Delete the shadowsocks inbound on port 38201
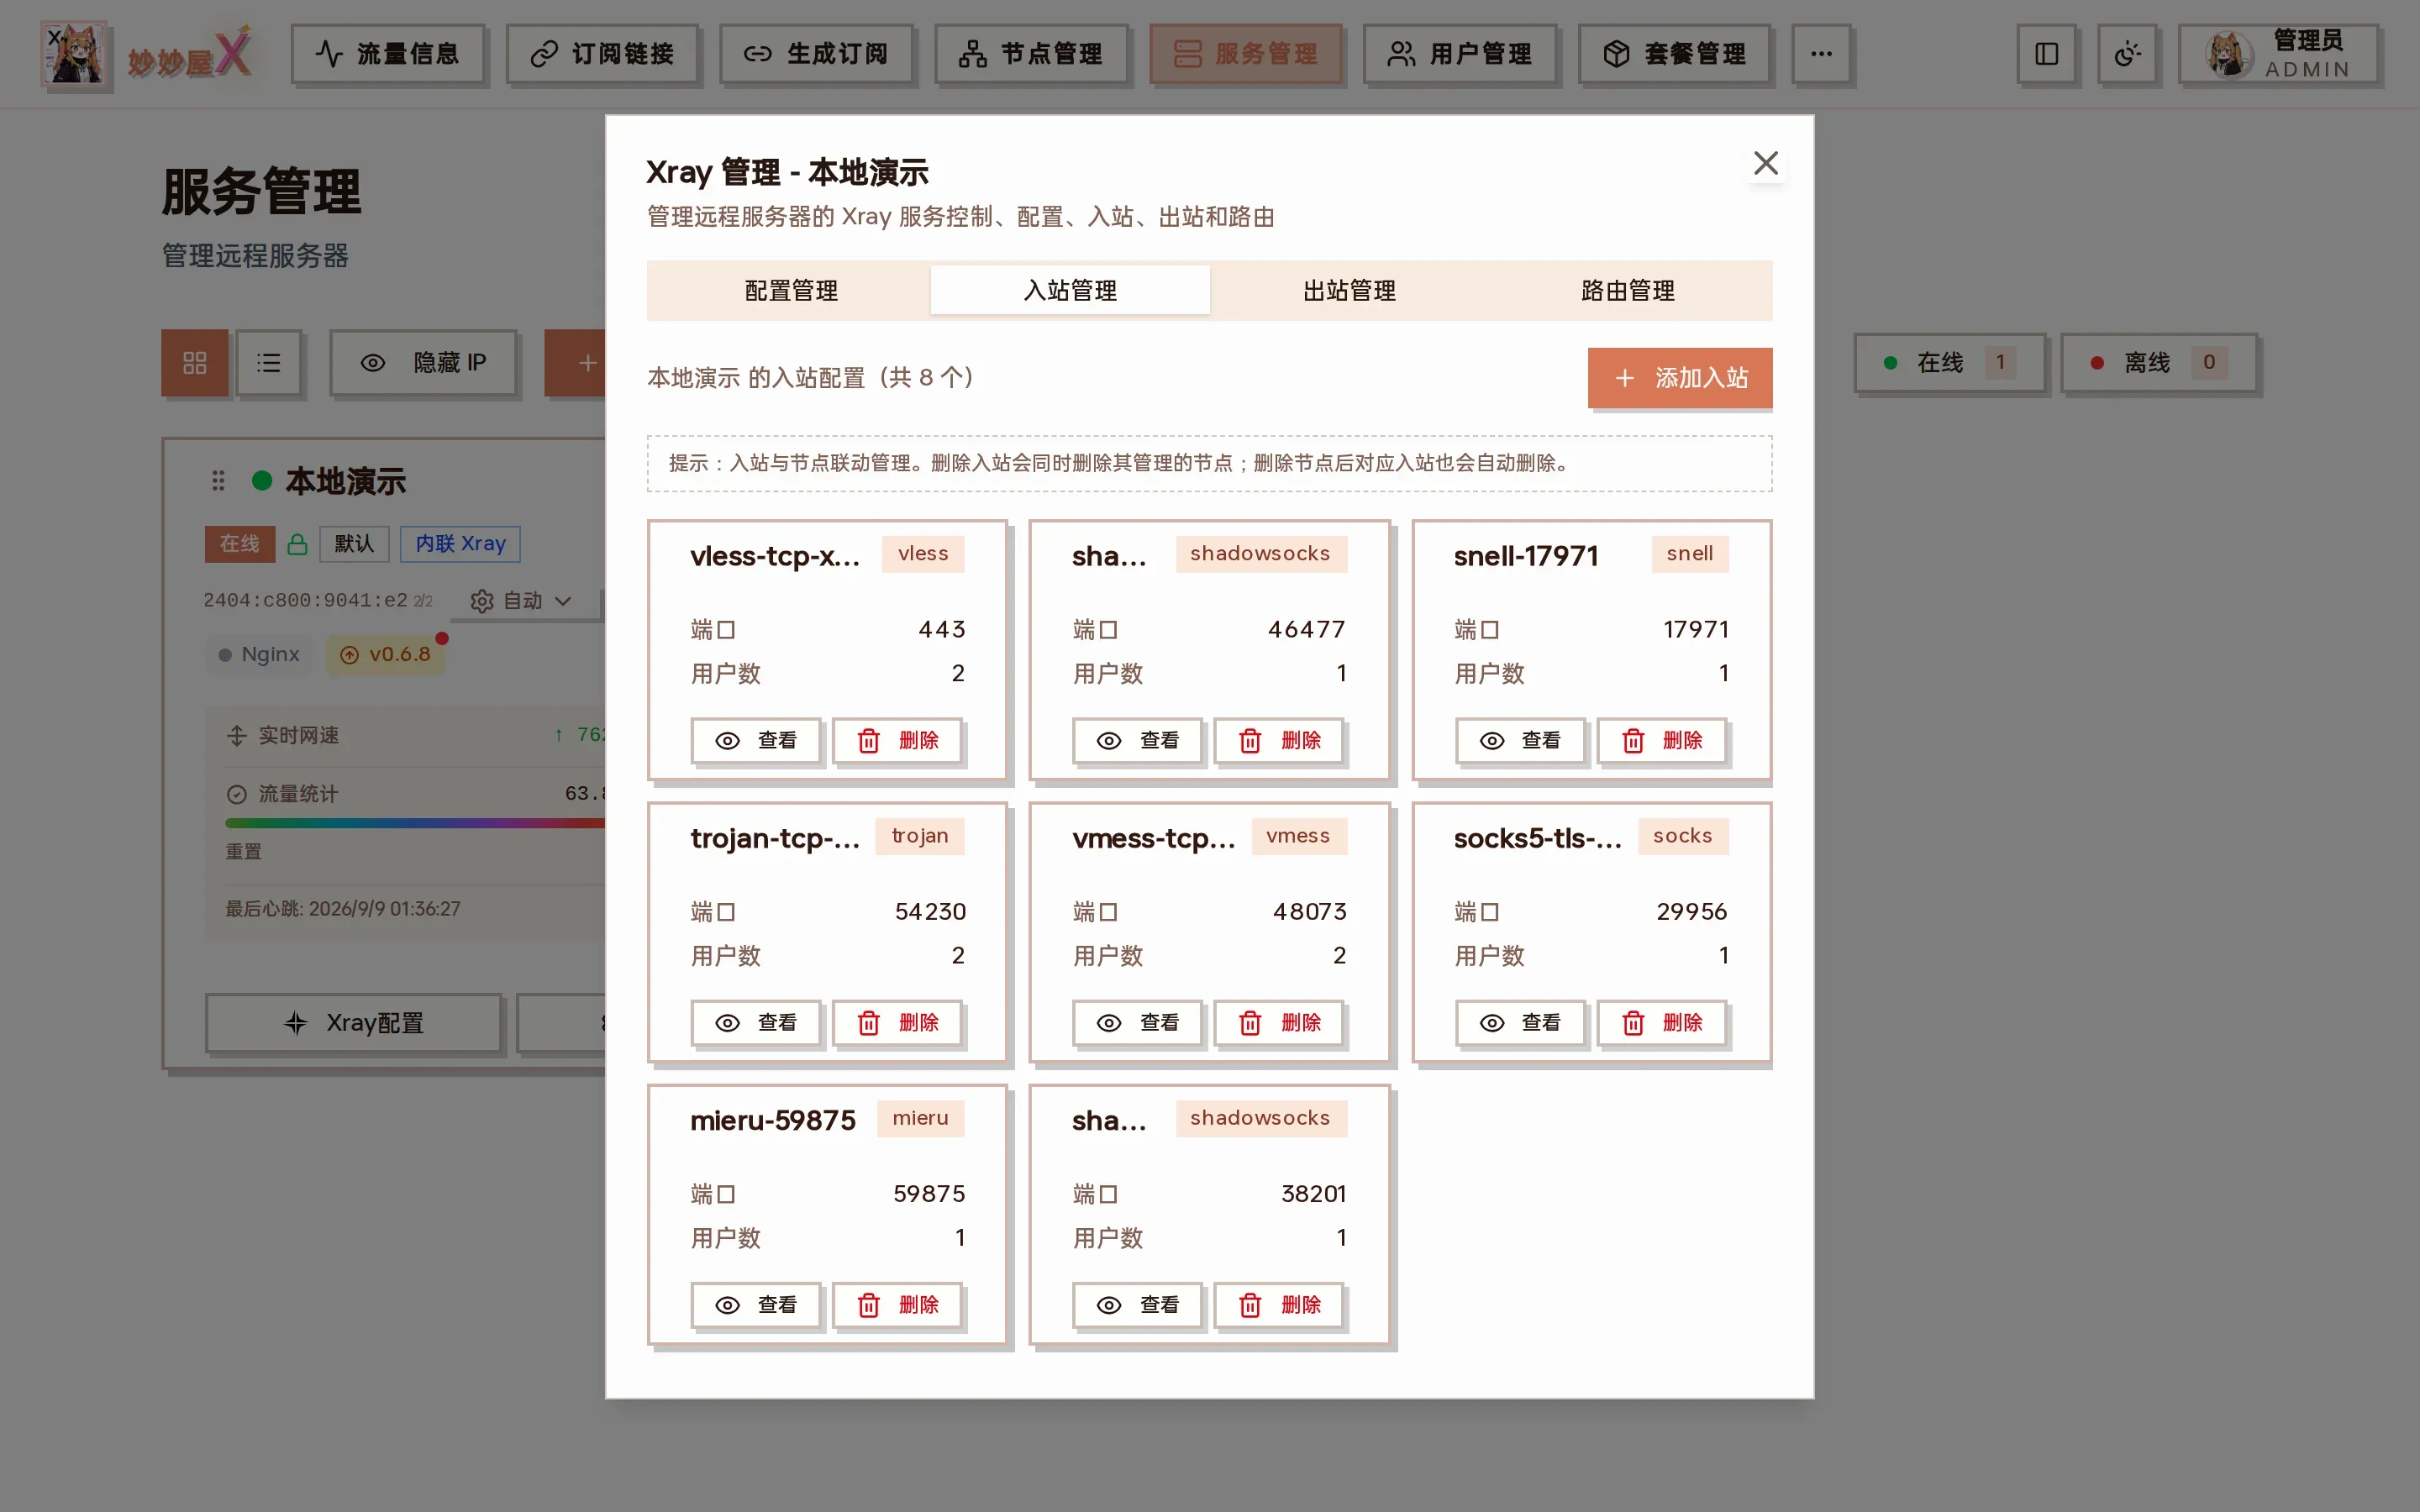Screen dimensions: 2420x1512 (x=1280, y=1305)
